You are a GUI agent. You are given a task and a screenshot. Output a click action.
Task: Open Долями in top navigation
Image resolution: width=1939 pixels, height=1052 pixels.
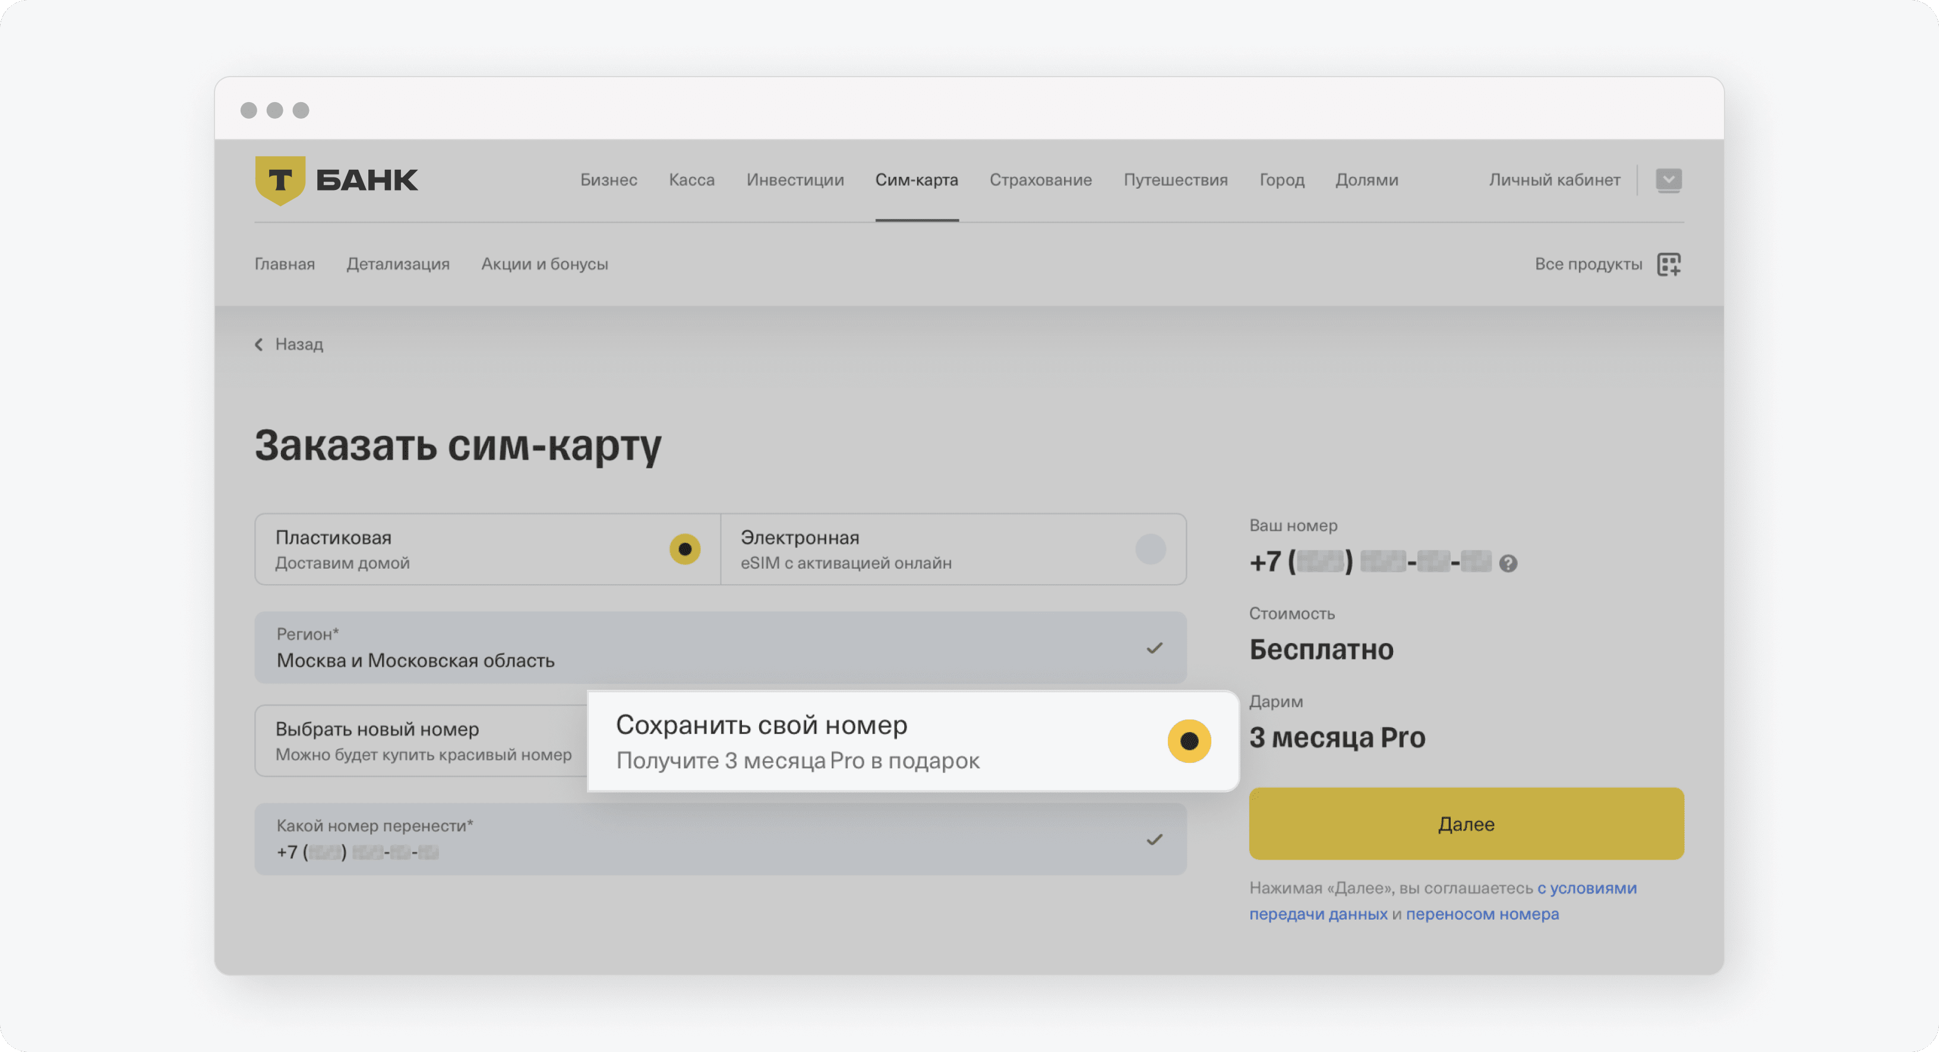1366,180
